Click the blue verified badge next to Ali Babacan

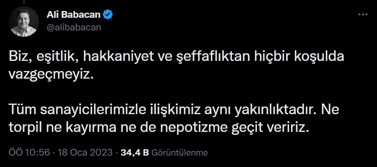[108, 15]
